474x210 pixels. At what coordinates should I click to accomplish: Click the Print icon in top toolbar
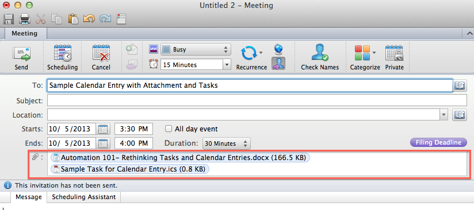pos(25,19)
